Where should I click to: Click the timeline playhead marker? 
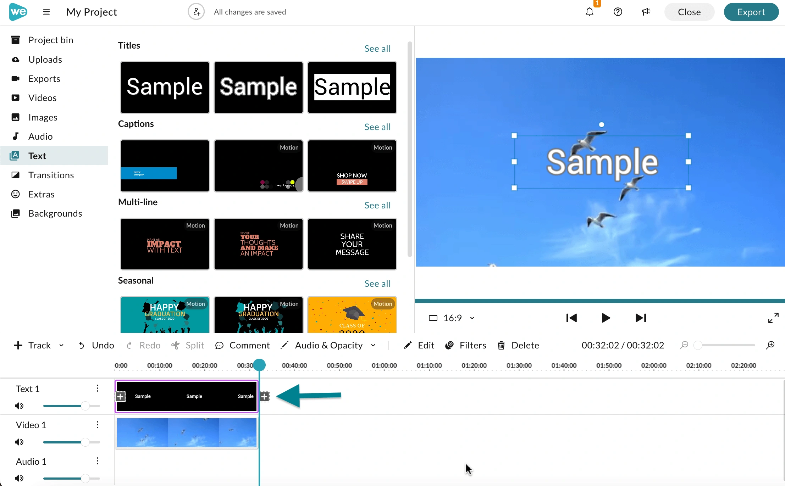point(259,365)
